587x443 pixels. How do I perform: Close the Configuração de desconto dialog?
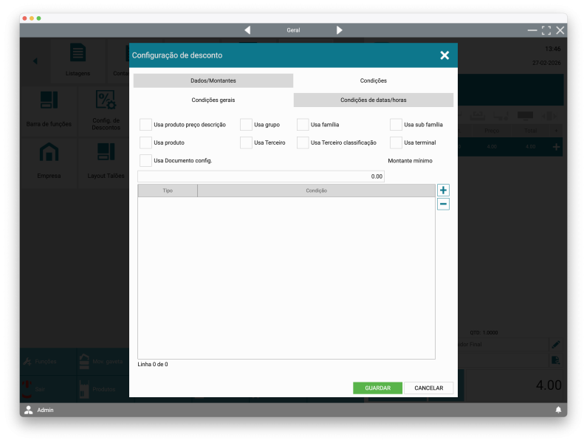point(444,55)
